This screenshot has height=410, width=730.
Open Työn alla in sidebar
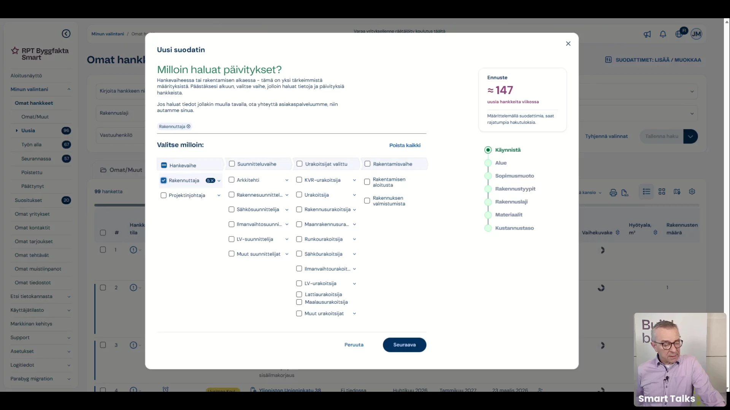pyautogui.click(x=32, y=145)
